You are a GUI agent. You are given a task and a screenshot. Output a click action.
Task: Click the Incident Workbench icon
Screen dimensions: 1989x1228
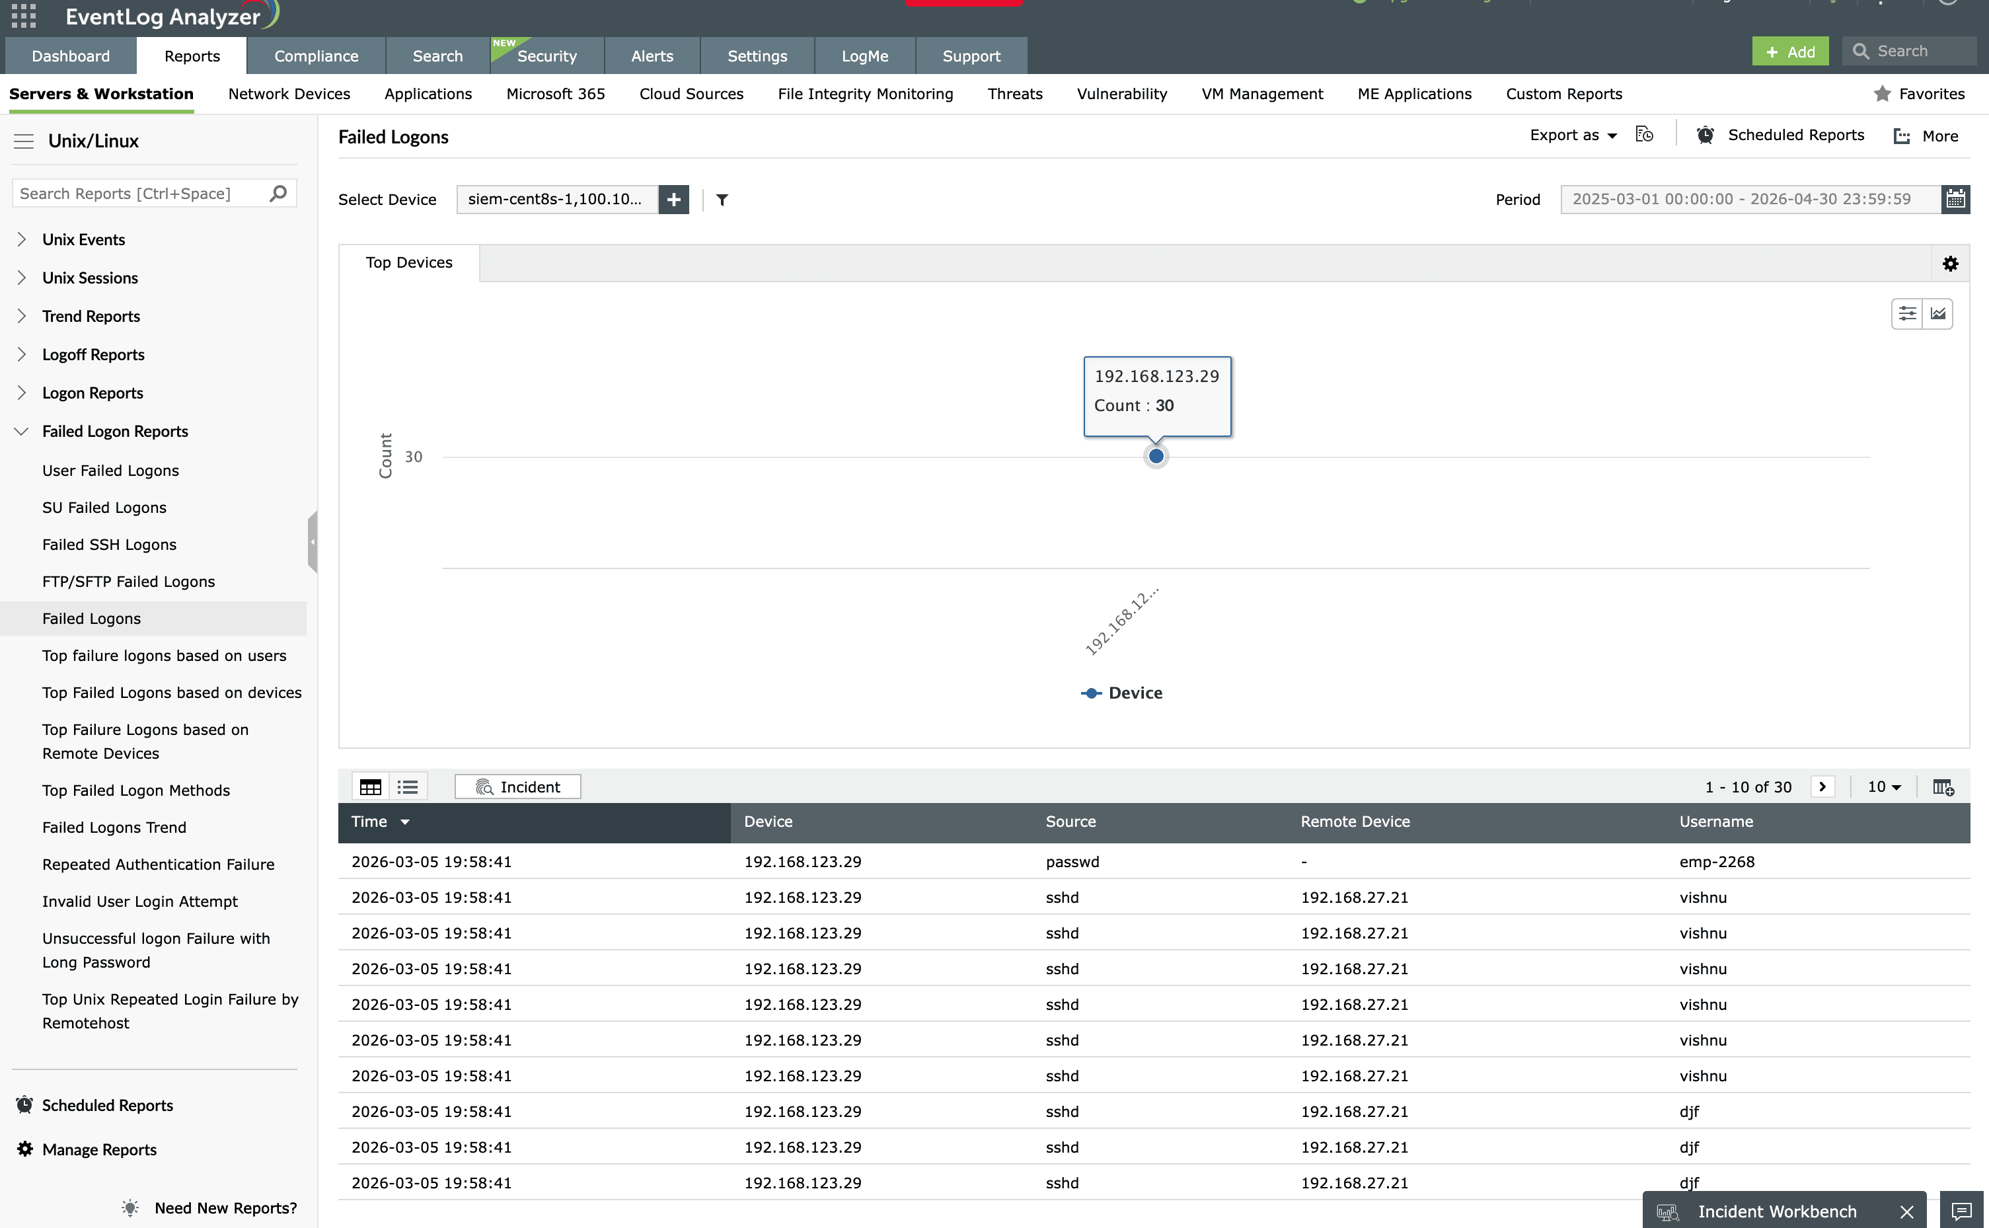pyautogui.click(x=1667, y=1213)
